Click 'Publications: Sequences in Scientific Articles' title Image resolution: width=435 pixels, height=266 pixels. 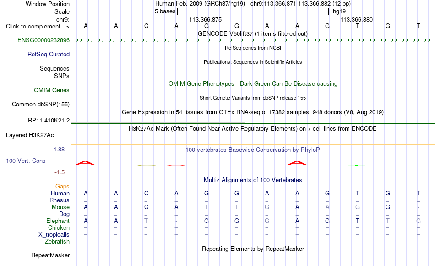tap(253, 62)
